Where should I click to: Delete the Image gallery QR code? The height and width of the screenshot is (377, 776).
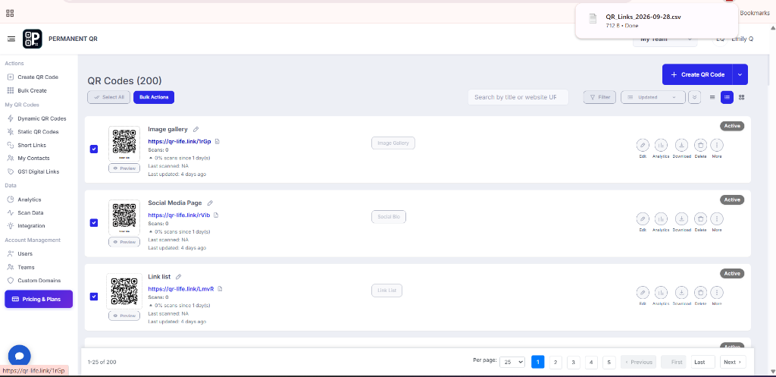click(x=700, y=145)
